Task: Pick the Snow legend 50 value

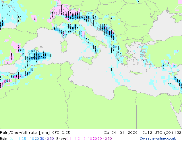Action: (x=110, y=139)
